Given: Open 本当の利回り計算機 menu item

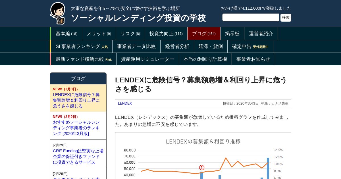Looking at the screenshot, I should point(205,59).
